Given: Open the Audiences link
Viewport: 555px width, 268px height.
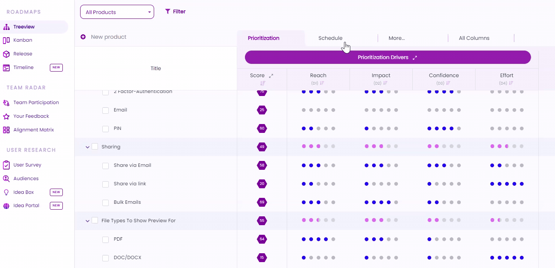Looking at the screenshot, I should 26,179.
